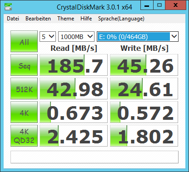Click the Seq read result 185.7
Screen dimensions: 189x172
pos(74,65)
